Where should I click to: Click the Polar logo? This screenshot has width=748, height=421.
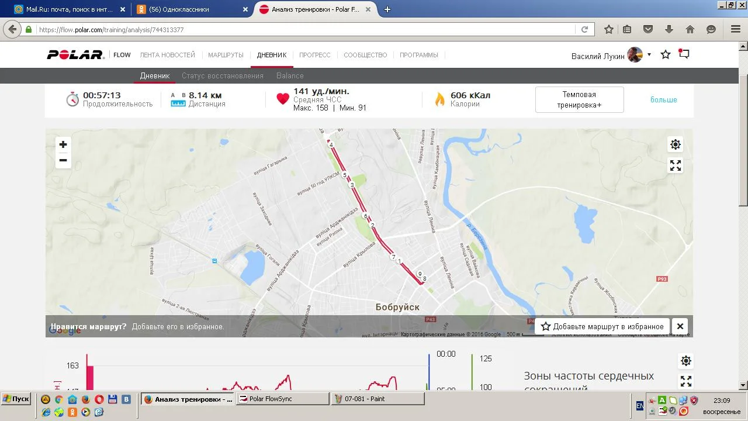pyautogui.click(x=75, y=55)
